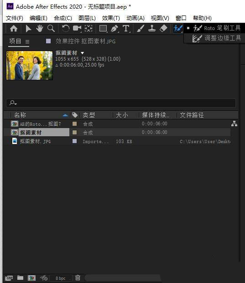Open the search magnifier filter dropdown
Viewport: 245px width, 283px height.
13,103
